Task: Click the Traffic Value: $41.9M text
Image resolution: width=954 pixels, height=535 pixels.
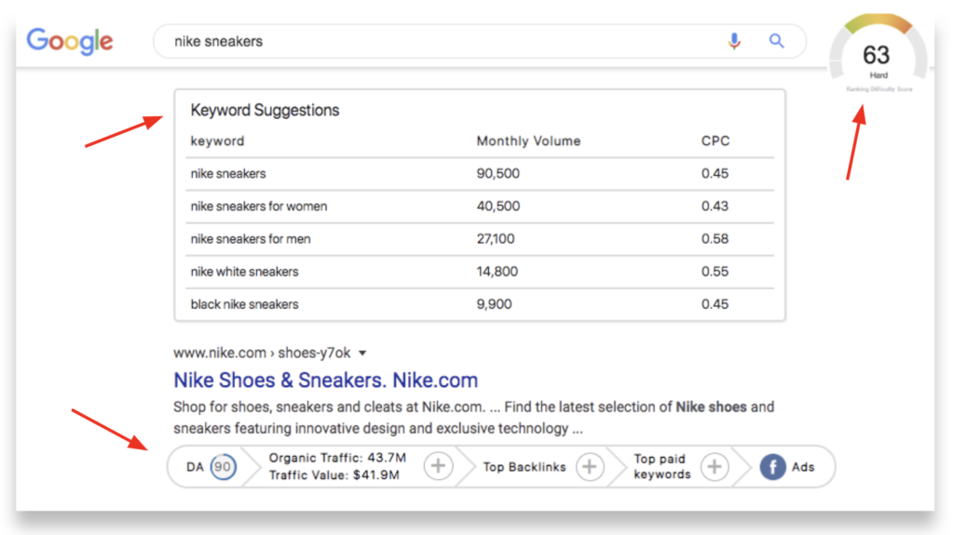Action: coord(334,475)
